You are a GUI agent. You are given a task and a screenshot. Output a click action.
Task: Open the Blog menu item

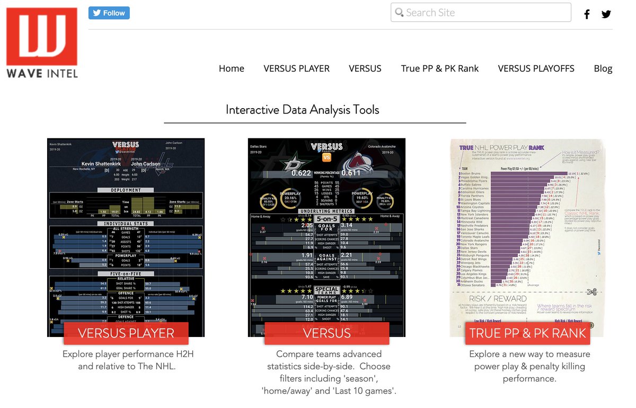point(603,68)
